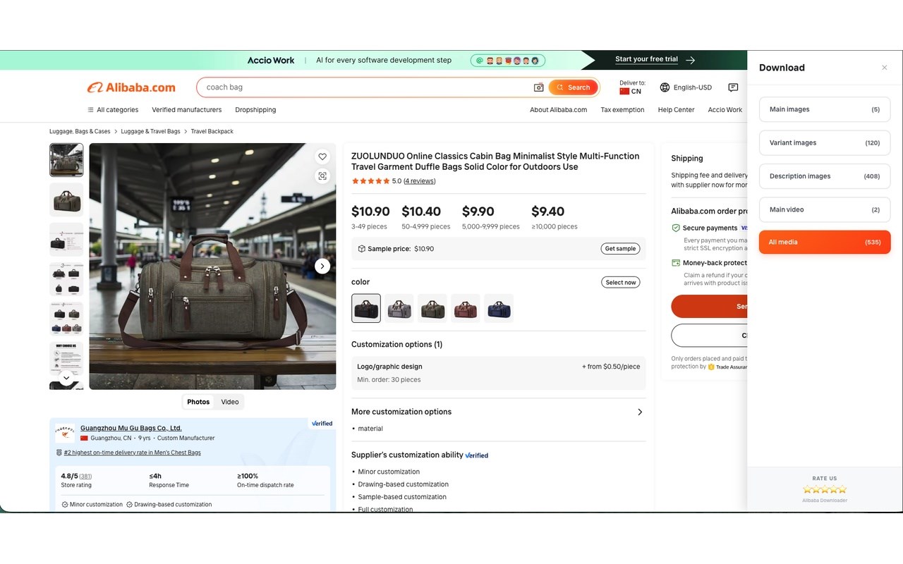Close the Download panel
Screen dimensions: 903x564
[x=885, y=68]
